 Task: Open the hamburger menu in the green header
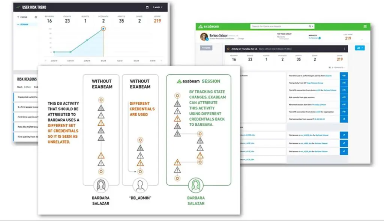tap(365, 26)
